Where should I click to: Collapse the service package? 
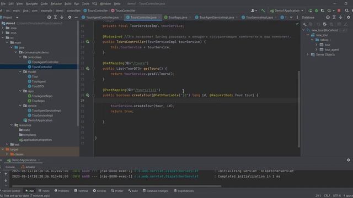(x=20, y=106)
